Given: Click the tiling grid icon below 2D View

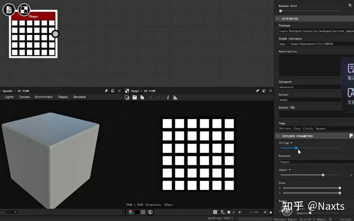Looking at the screenshot, I should [215, 212].
